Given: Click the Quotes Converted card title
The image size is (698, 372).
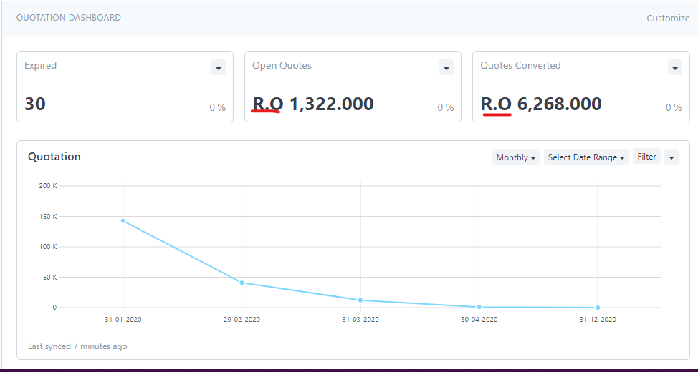Looking at the screenshot, I should click(x=520, y=65).
